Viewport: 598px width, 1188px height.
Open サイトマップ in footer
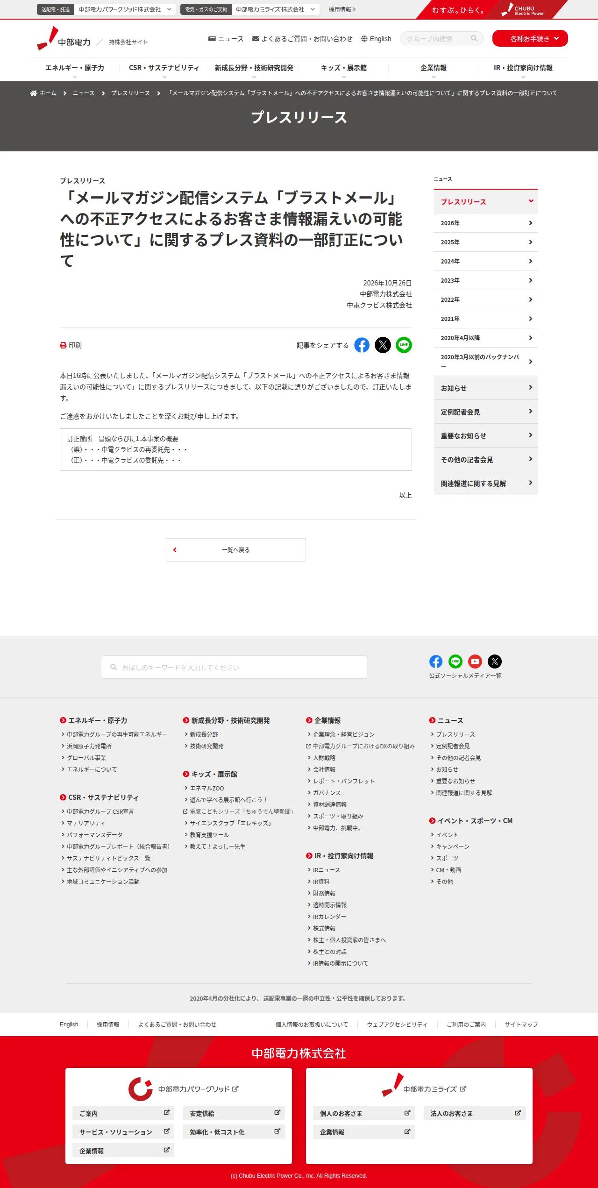coord(521,1024)
